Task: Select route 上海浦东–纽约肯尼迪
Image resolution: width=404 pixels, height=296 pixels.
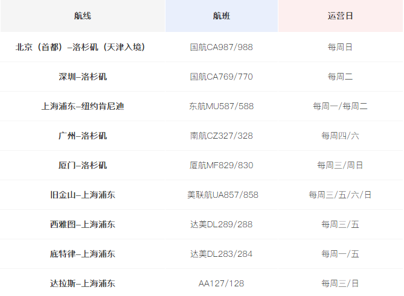Action: (x=83, y=106)
